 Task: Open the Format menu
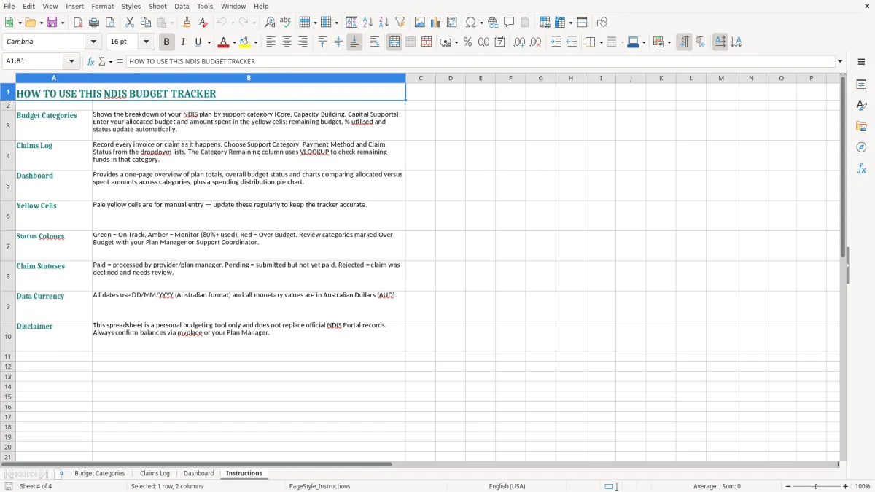point(102,6)
